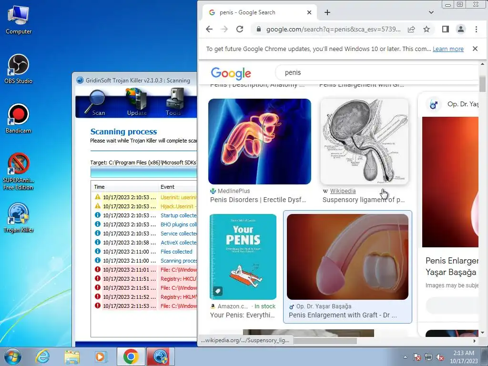
Task: Open the Trojan Killer desktop shortcut
Action: 19,218
